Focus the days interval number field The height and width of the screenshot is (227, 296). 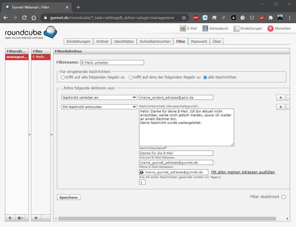(x=142, y=182)
